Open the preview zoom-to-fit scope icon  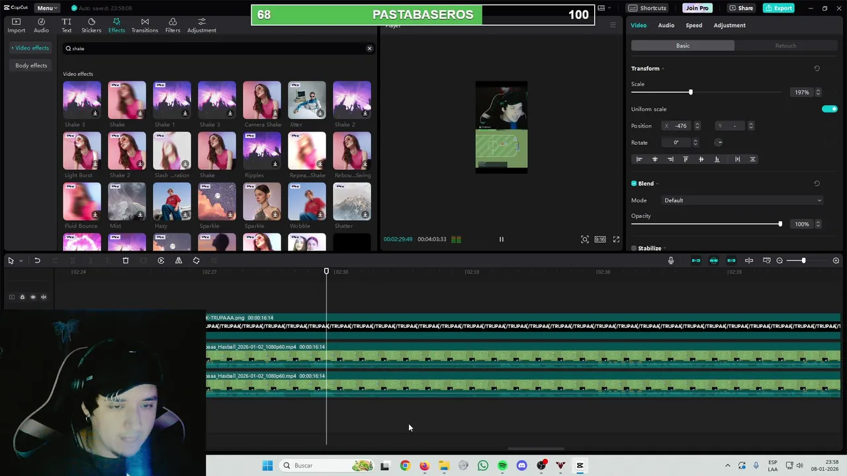[585, 239]
